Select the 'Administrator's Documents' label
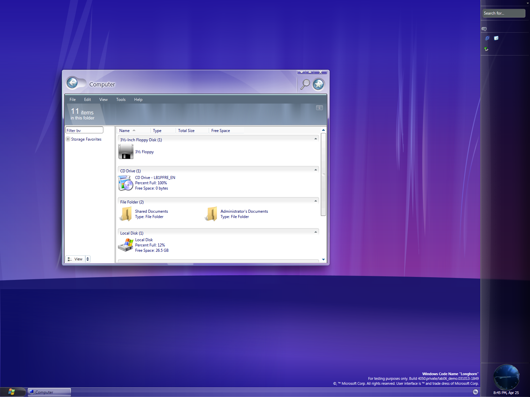Image resolution: width=530 pixels, height=397 pixels. point(244,211)
